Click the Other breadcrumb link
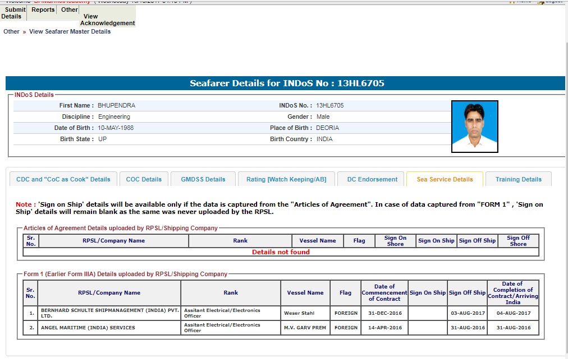568x359 pixels. 11,32
